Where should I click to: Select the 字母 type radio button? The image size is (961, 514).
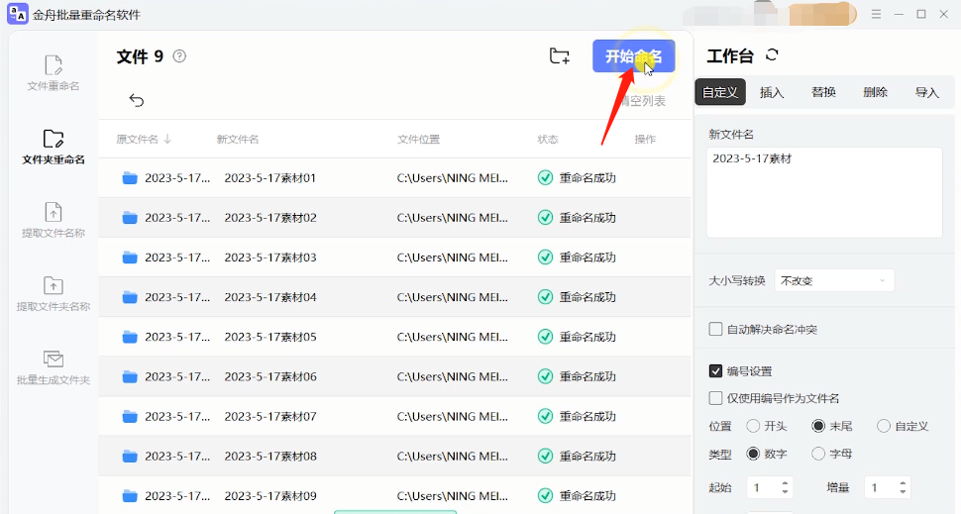[818, 454]
